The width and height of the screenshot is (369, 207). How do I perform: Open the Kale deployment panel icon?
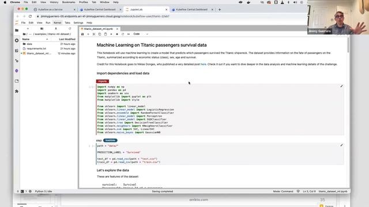coord(17,71)
